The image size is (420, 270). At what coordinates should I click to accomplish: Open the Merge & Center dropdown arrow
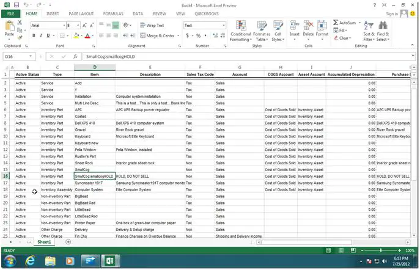pyautogui.click(x=178, y=35)
